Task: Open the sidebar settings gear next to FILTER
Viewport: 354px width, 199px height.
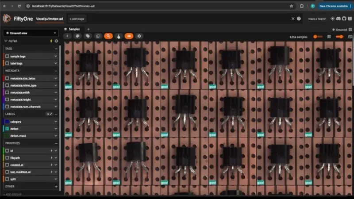Action: point(56,41)
